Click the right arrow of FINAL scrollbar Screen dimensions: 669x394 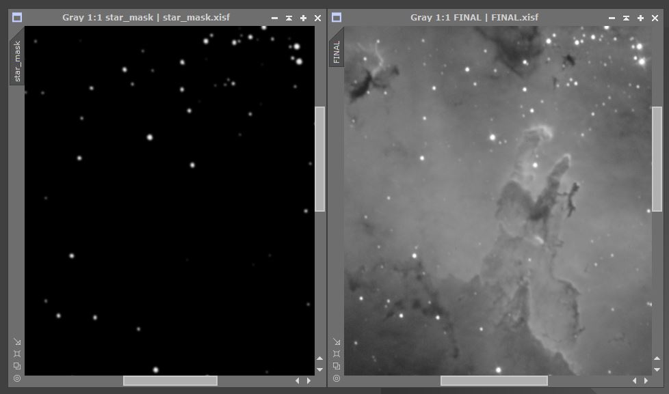click(646, 381)
